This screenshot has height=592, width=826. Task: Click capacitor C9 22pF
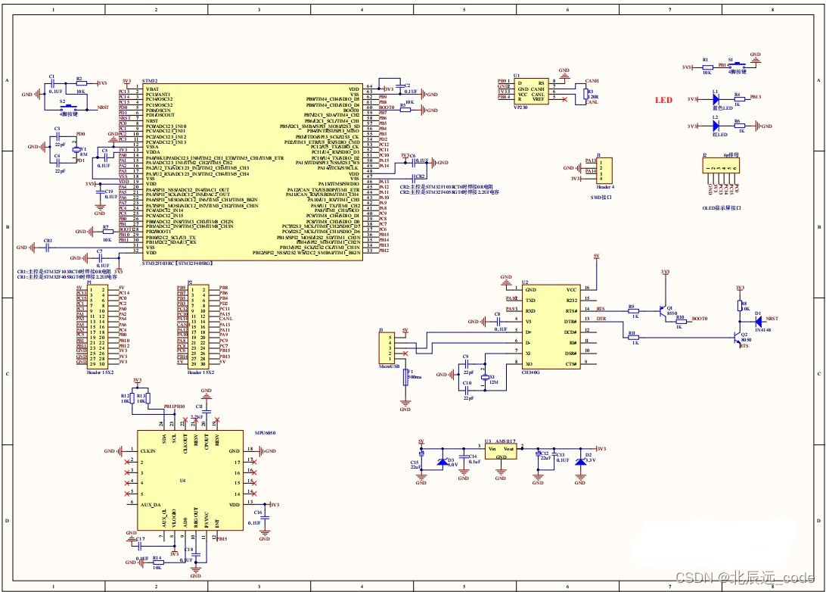point(466,363)
